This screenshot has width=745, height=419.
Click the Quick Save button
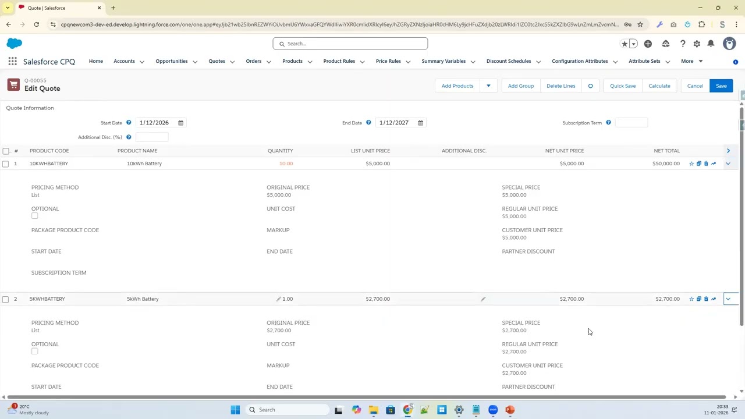click(x=623, y=86)
